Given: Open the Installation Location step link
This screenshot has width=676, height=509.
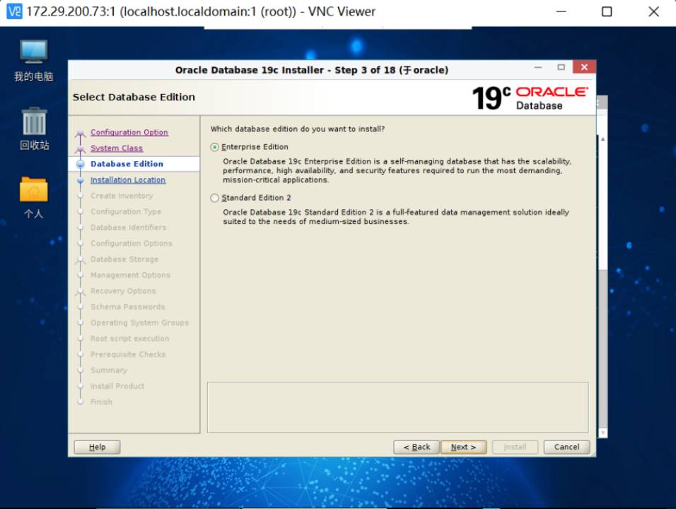Looking at the screenshot, I should [x=128, y=180].
